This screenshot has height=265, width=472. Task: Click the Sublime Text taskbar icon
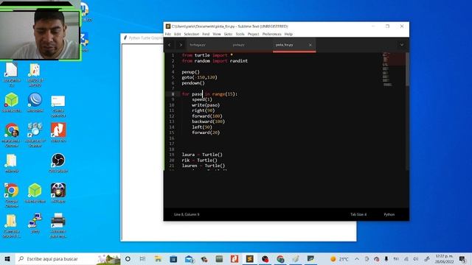pos(249,258)
